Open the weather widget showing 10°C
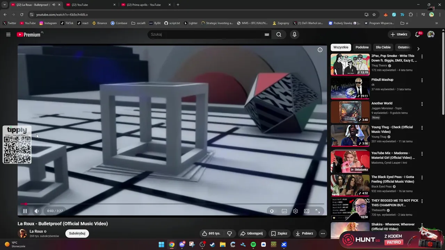Screen dimensions: 445x250 tap(15, 244)
